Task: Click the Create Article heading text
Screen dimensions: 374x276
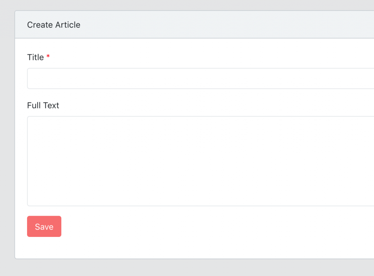Action: [53, 24]
